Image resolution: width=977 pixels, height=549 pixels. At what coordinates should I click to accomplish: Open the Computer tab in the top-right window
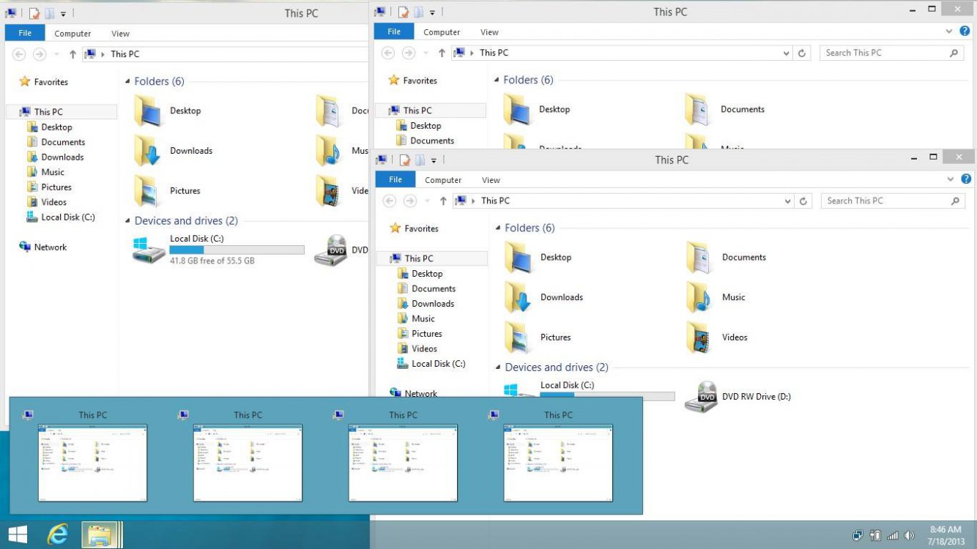[x=442, y=32]
